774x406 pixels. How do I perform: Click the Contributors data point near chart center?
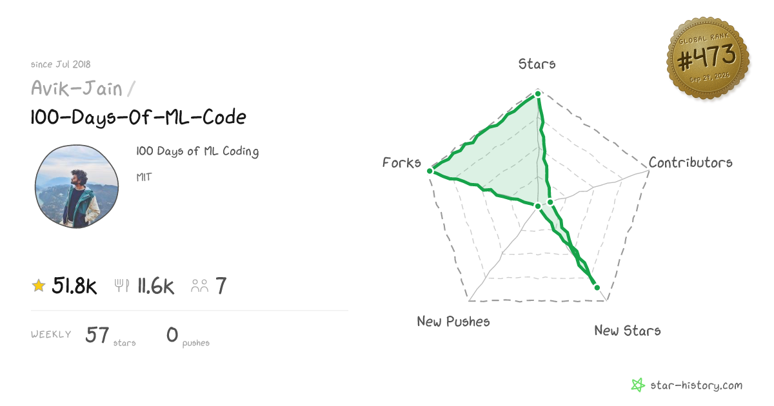pos(550,202)
